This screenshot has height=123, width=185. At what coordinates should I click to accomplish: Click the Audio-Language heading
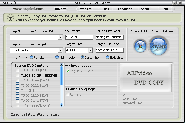tap(78, 65)
